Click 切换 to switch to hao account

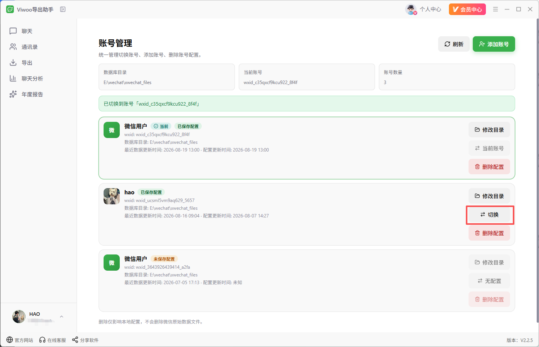489,215
